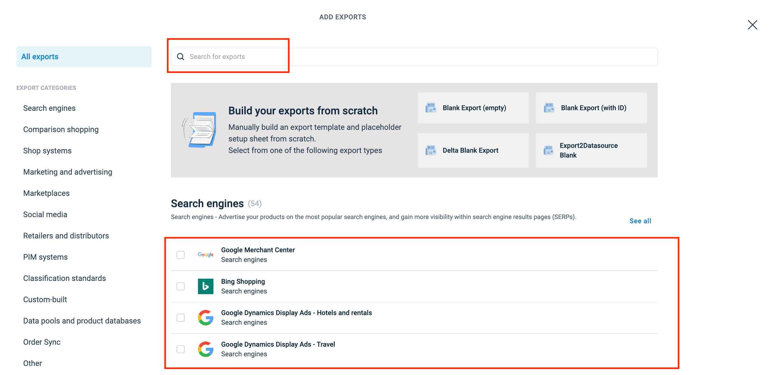
Task: Click the Blank Export (empty) icon
Action: click(x=431, y=108)
